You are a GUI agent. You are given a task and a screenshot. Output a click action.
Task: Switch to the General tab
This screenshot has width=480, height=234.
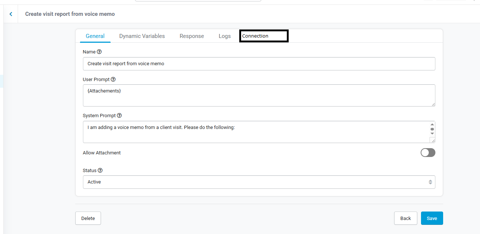click(x=95, y=36)
